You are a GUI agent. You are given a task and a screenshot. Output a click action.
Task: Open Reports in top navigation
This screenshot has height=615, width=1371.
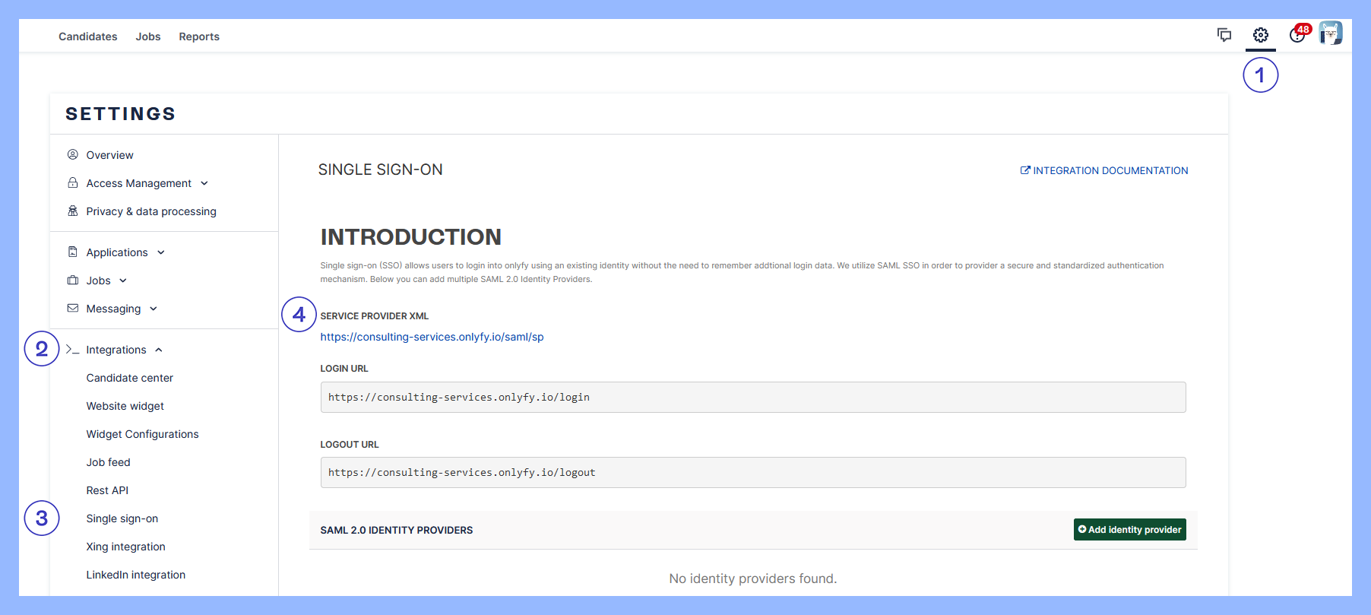click(199, 36)
